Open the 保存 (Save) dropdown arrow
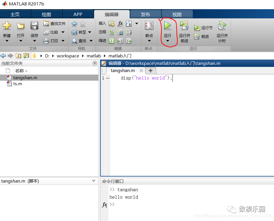 tap(34, 41)
